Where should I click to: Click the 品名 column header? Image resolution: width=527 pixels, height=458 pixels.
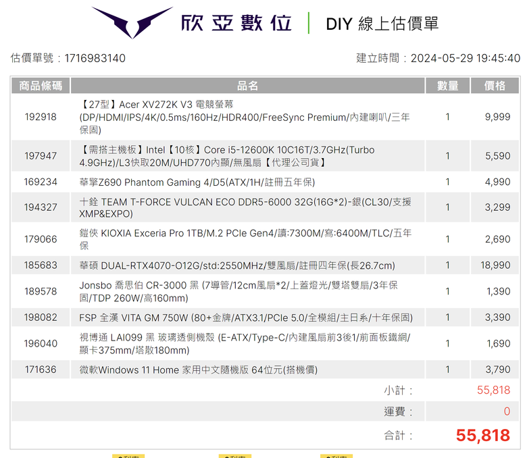pyautogui.click(x=248, y=86)
